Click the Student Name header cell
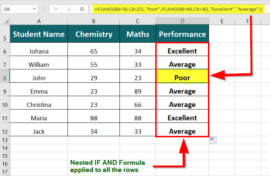This screenshot has height=176, width=270. click(x=39, y=34)
